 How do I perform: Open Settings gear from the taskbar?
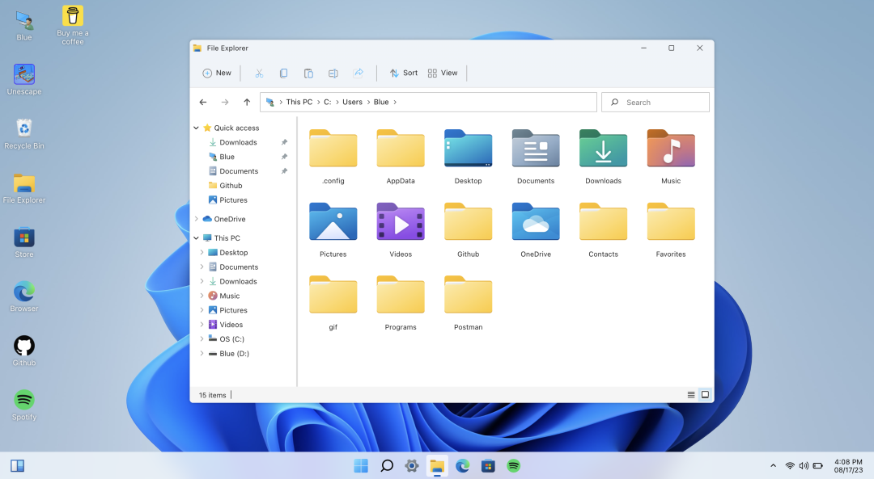pos(412,465)
